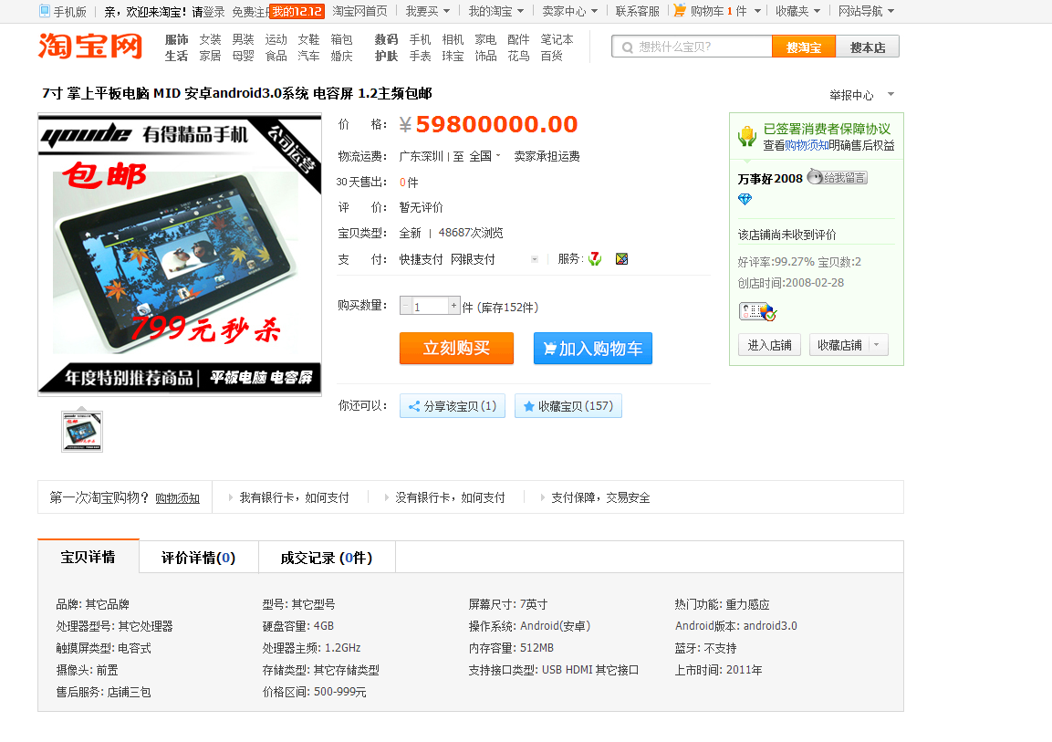1052x742 pixels.
Task: Select the tablet product thumbnail image
Action: (82, 432)
